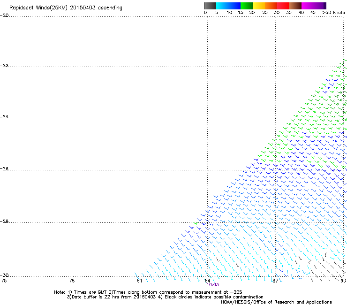Click the longitude label '75'
Screen dimensions: 347x305
click(x=4, y=281)
